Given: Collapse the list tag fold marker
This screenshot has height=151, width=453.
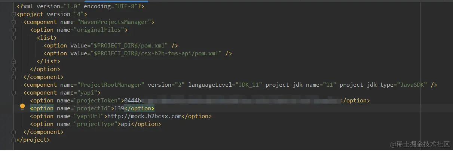Looking at the screenshot, I should 13,38.
